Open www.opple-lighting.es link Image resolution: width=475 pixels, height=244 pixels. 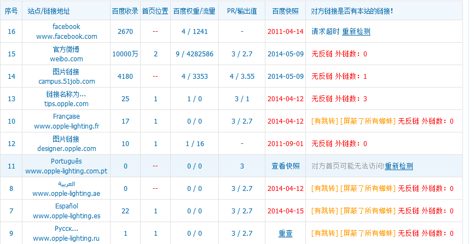66,216
